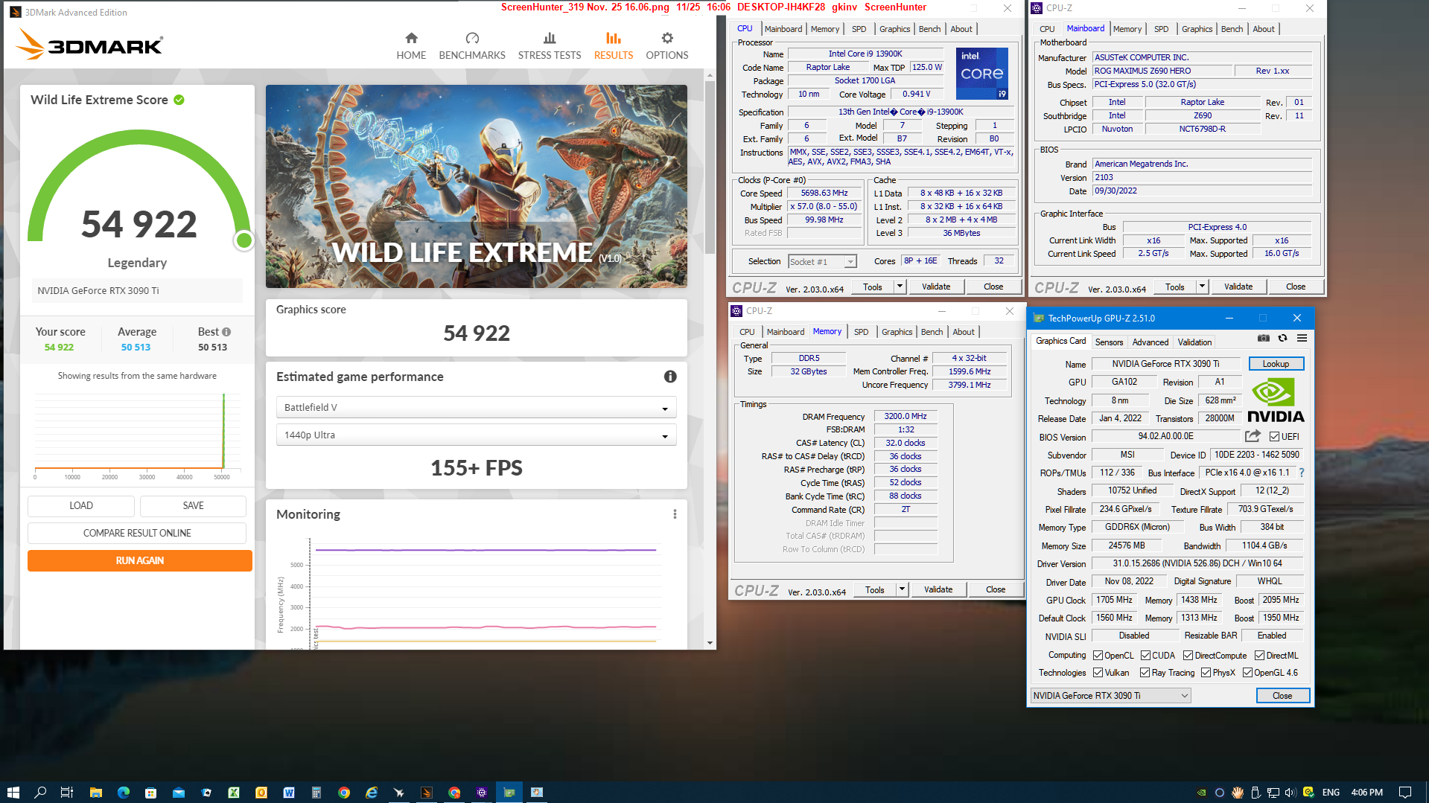Click the 3DMark results vertical scrollbar thumb
The image size is (1429, 803).
[710, 167]
